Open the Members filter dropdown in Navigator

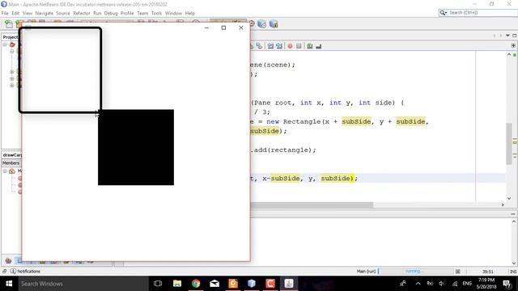11,163
